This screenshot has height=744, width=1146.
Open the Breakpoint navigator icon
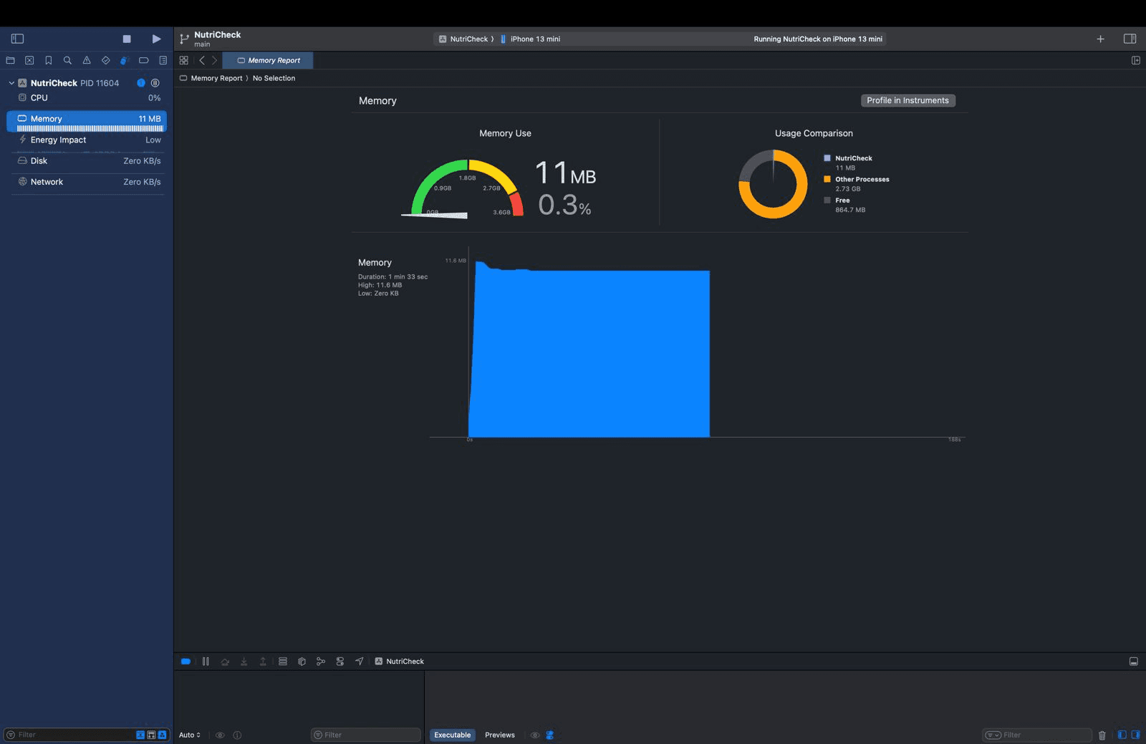(144, 60)
